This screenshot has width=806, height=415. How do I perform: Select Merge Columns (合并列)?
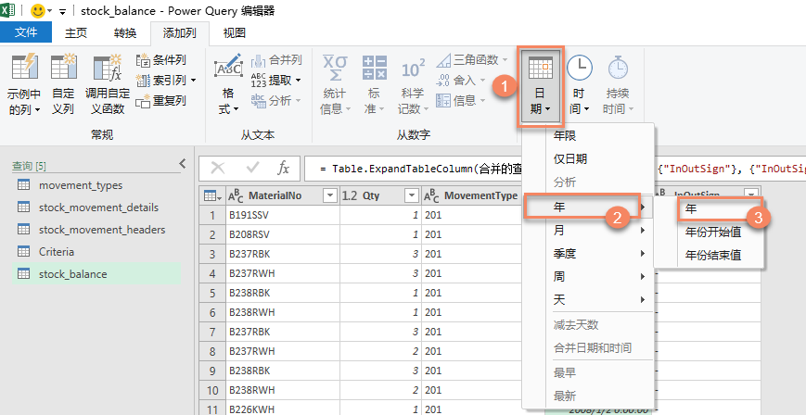(276, 60)
